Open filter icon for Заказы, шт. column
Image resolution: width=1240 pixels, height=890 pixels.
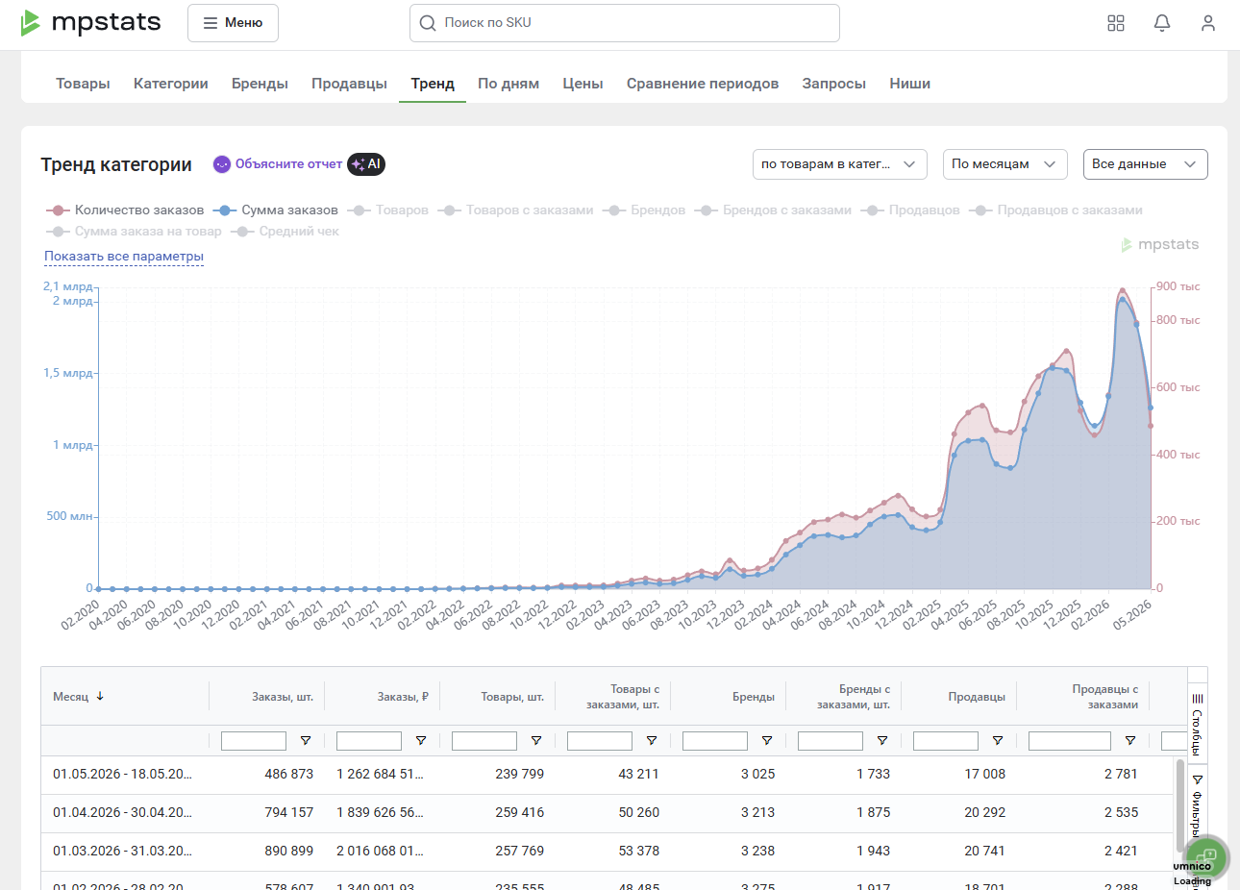[306, 741]
